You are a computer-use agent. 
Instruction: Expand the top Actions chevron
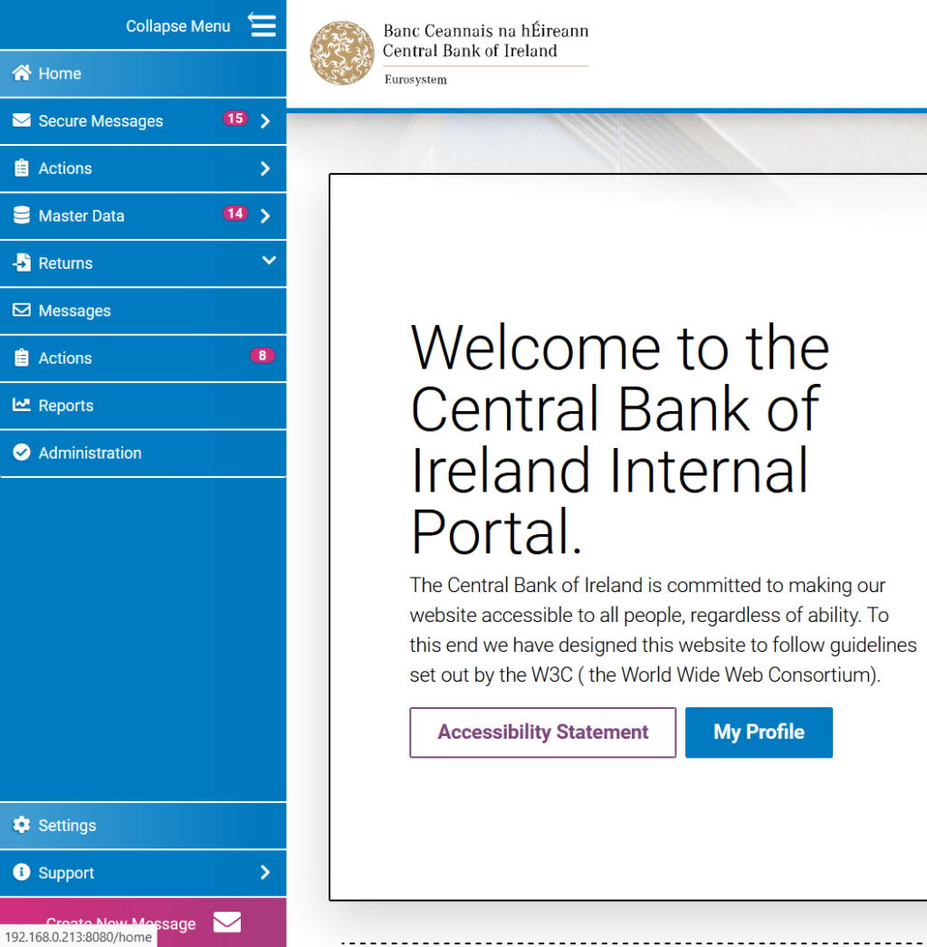(265, 168)
